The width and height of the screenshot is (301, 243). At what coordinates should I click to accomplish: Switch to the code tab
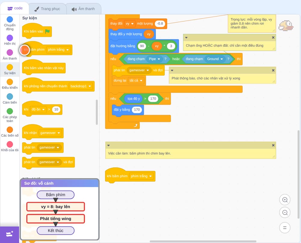[x=15, y=8]
